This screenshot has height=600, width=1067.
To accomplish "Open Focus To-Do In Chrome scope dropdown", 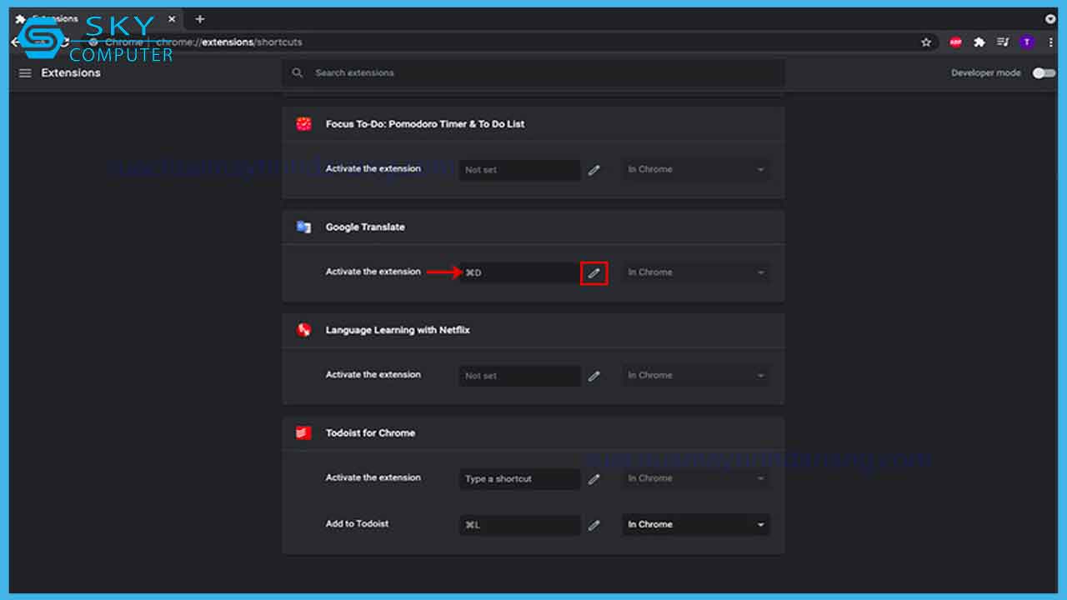I will (696, 170).
